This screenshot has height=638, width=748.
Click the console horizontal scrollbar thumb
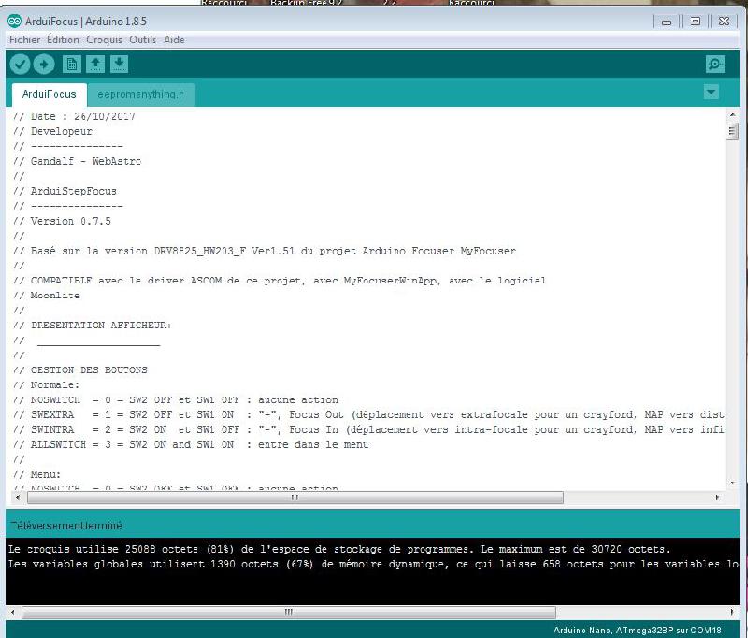[x=289, y=612]
